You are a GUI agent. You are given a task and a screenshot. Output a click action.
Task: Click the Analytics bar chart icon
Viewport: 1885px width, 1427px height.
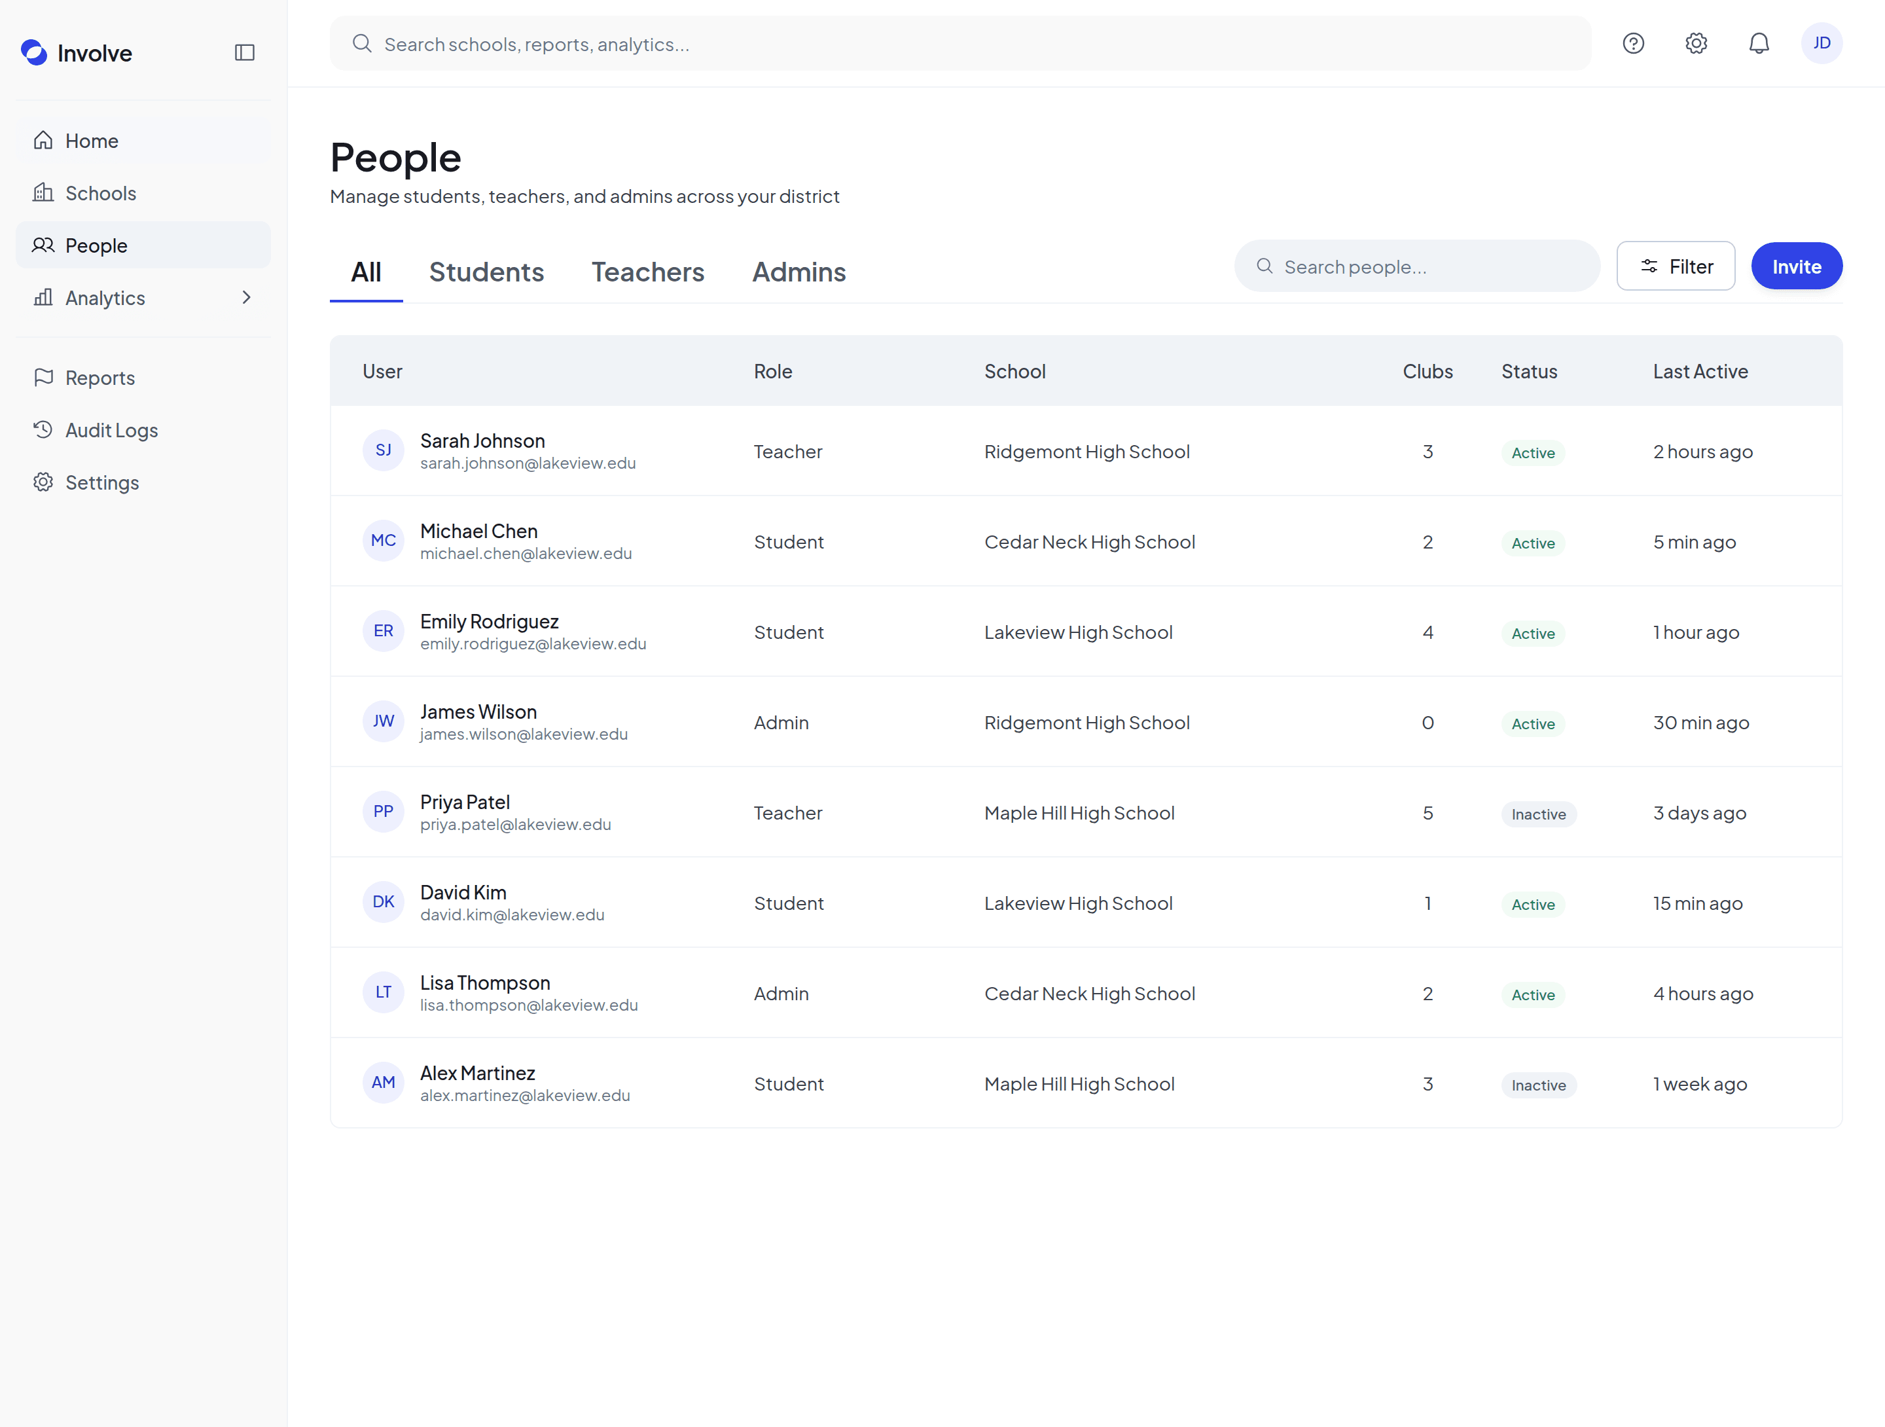[43, 297]
